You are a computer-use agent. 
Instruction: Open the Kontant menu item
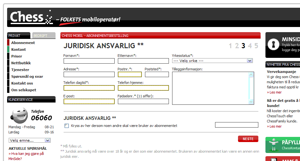[x=18, y=49]
